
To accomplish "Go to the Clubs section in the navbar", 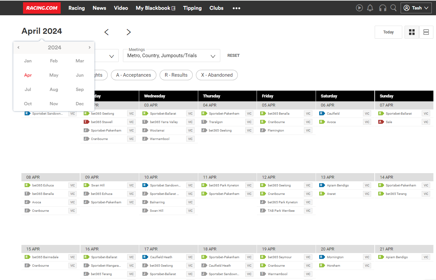I will pyautogui.click(x=216, y=8).
